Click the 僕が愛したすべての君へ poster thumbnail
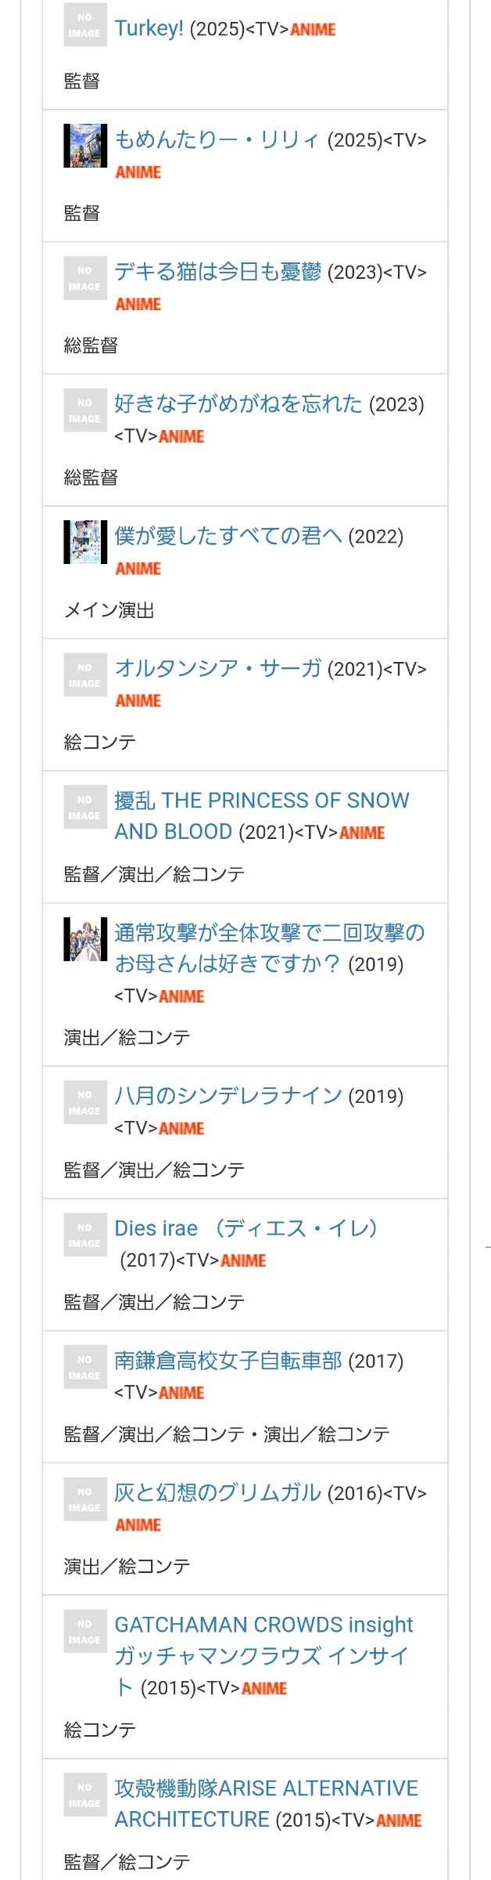This screenshot has height=1880, width=491. point(85,542)
